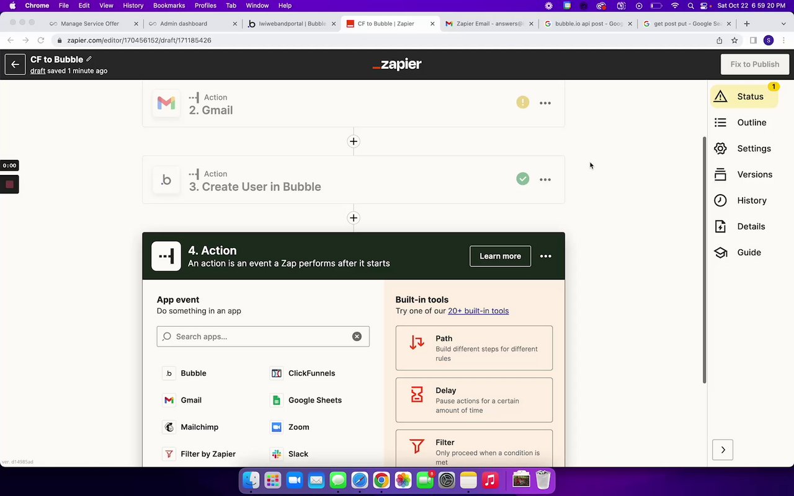Choose Filter by Zapier app
Viewport: 794px width, 496px height.
click(x=199, y=454)
